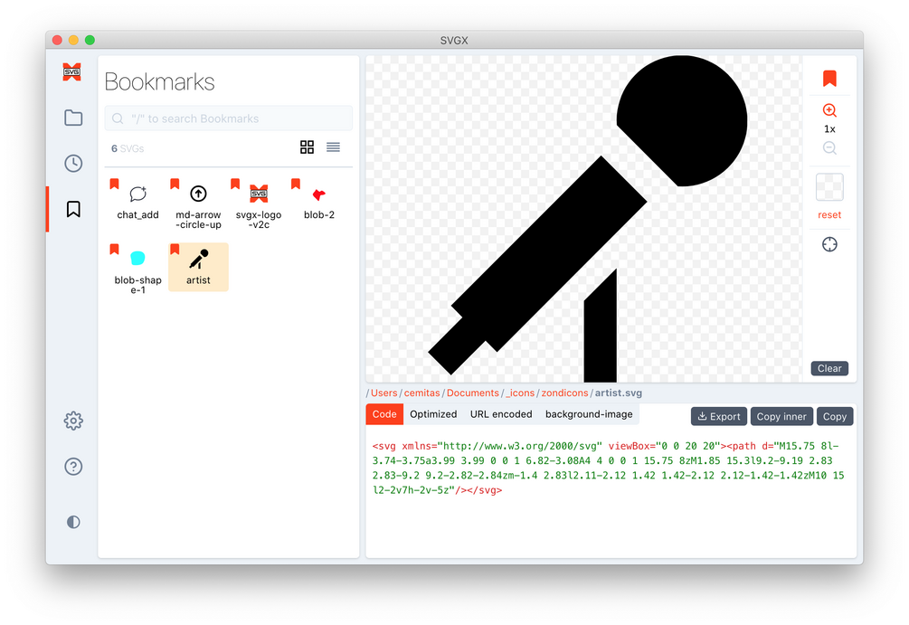Toggle bookmark flag on artist

click(175, 250)
